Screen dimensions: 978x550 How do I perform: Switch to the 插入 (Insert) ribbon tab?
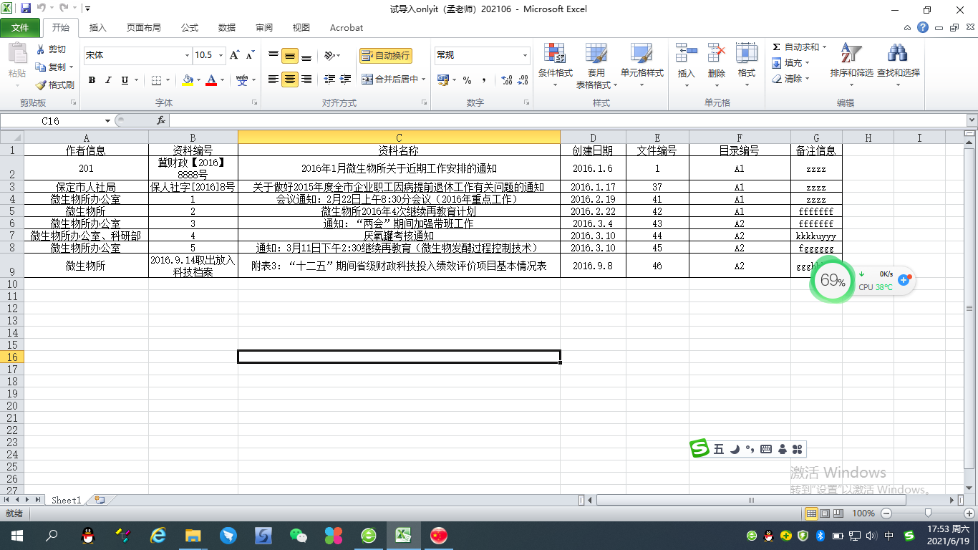(x=97, y=28)
